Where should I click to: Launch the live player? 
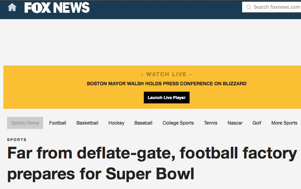[167, 97]
